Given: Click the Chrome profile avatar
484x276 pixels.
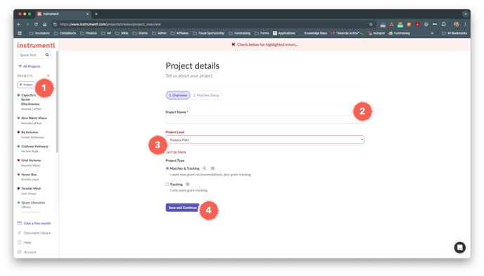Looking at the screenshot, I should pos(457,24).
